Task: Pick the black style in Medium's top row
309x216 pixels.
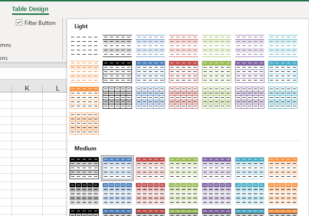Action: point(84,168)
